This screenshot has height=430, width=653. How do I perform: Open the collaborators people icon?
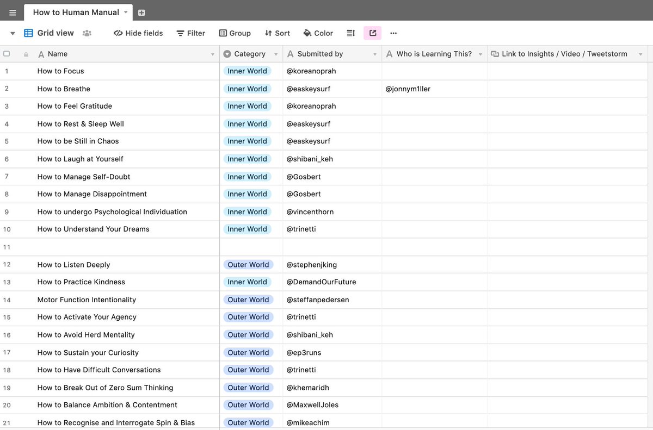point(87,33)
